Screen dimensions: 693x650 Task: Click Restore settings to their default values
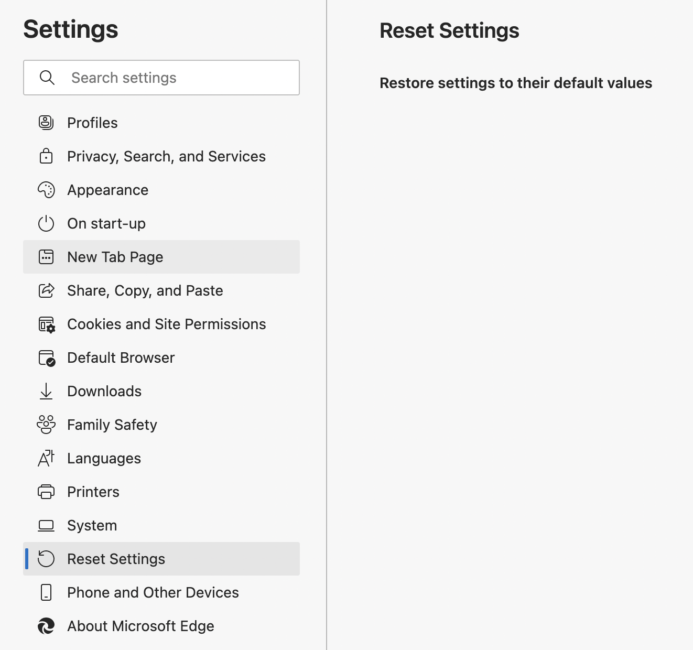[516, 83]
